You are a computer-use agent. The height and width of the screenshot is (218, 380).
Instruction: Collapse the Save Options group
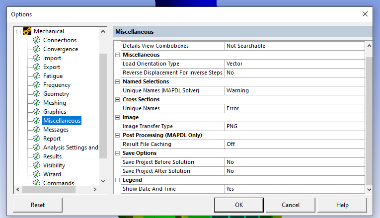coord(118,153)
